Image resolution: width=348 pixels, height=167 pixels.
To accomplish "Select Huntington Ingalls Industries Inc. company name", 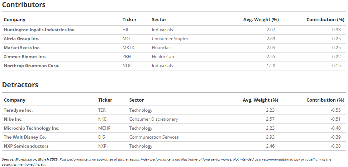I will [39, 30].
